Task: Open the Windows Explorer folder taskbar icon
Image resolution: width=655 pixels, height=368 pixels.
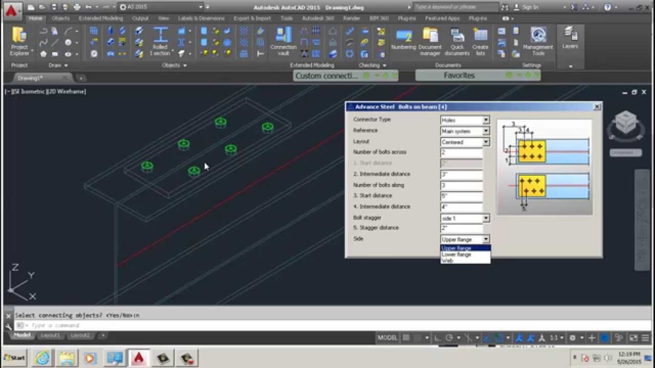Action: pos(67,358)
